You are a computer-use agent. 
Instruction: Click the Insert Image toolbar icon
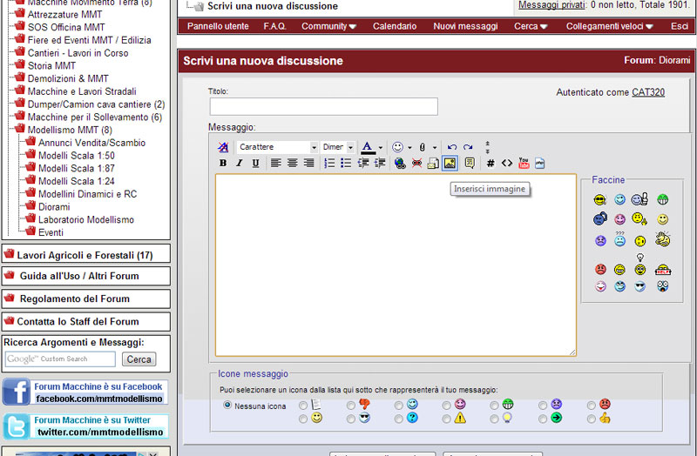coord(450,163)
